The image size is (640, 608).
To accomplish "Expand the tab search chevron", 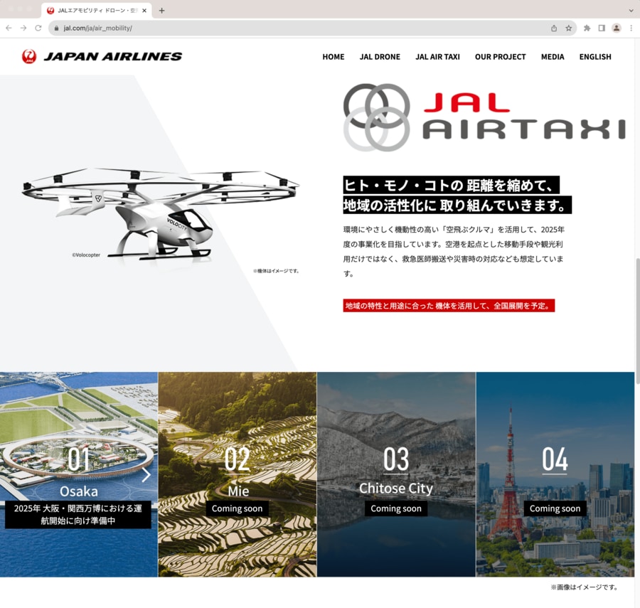I will pos(631,11).
